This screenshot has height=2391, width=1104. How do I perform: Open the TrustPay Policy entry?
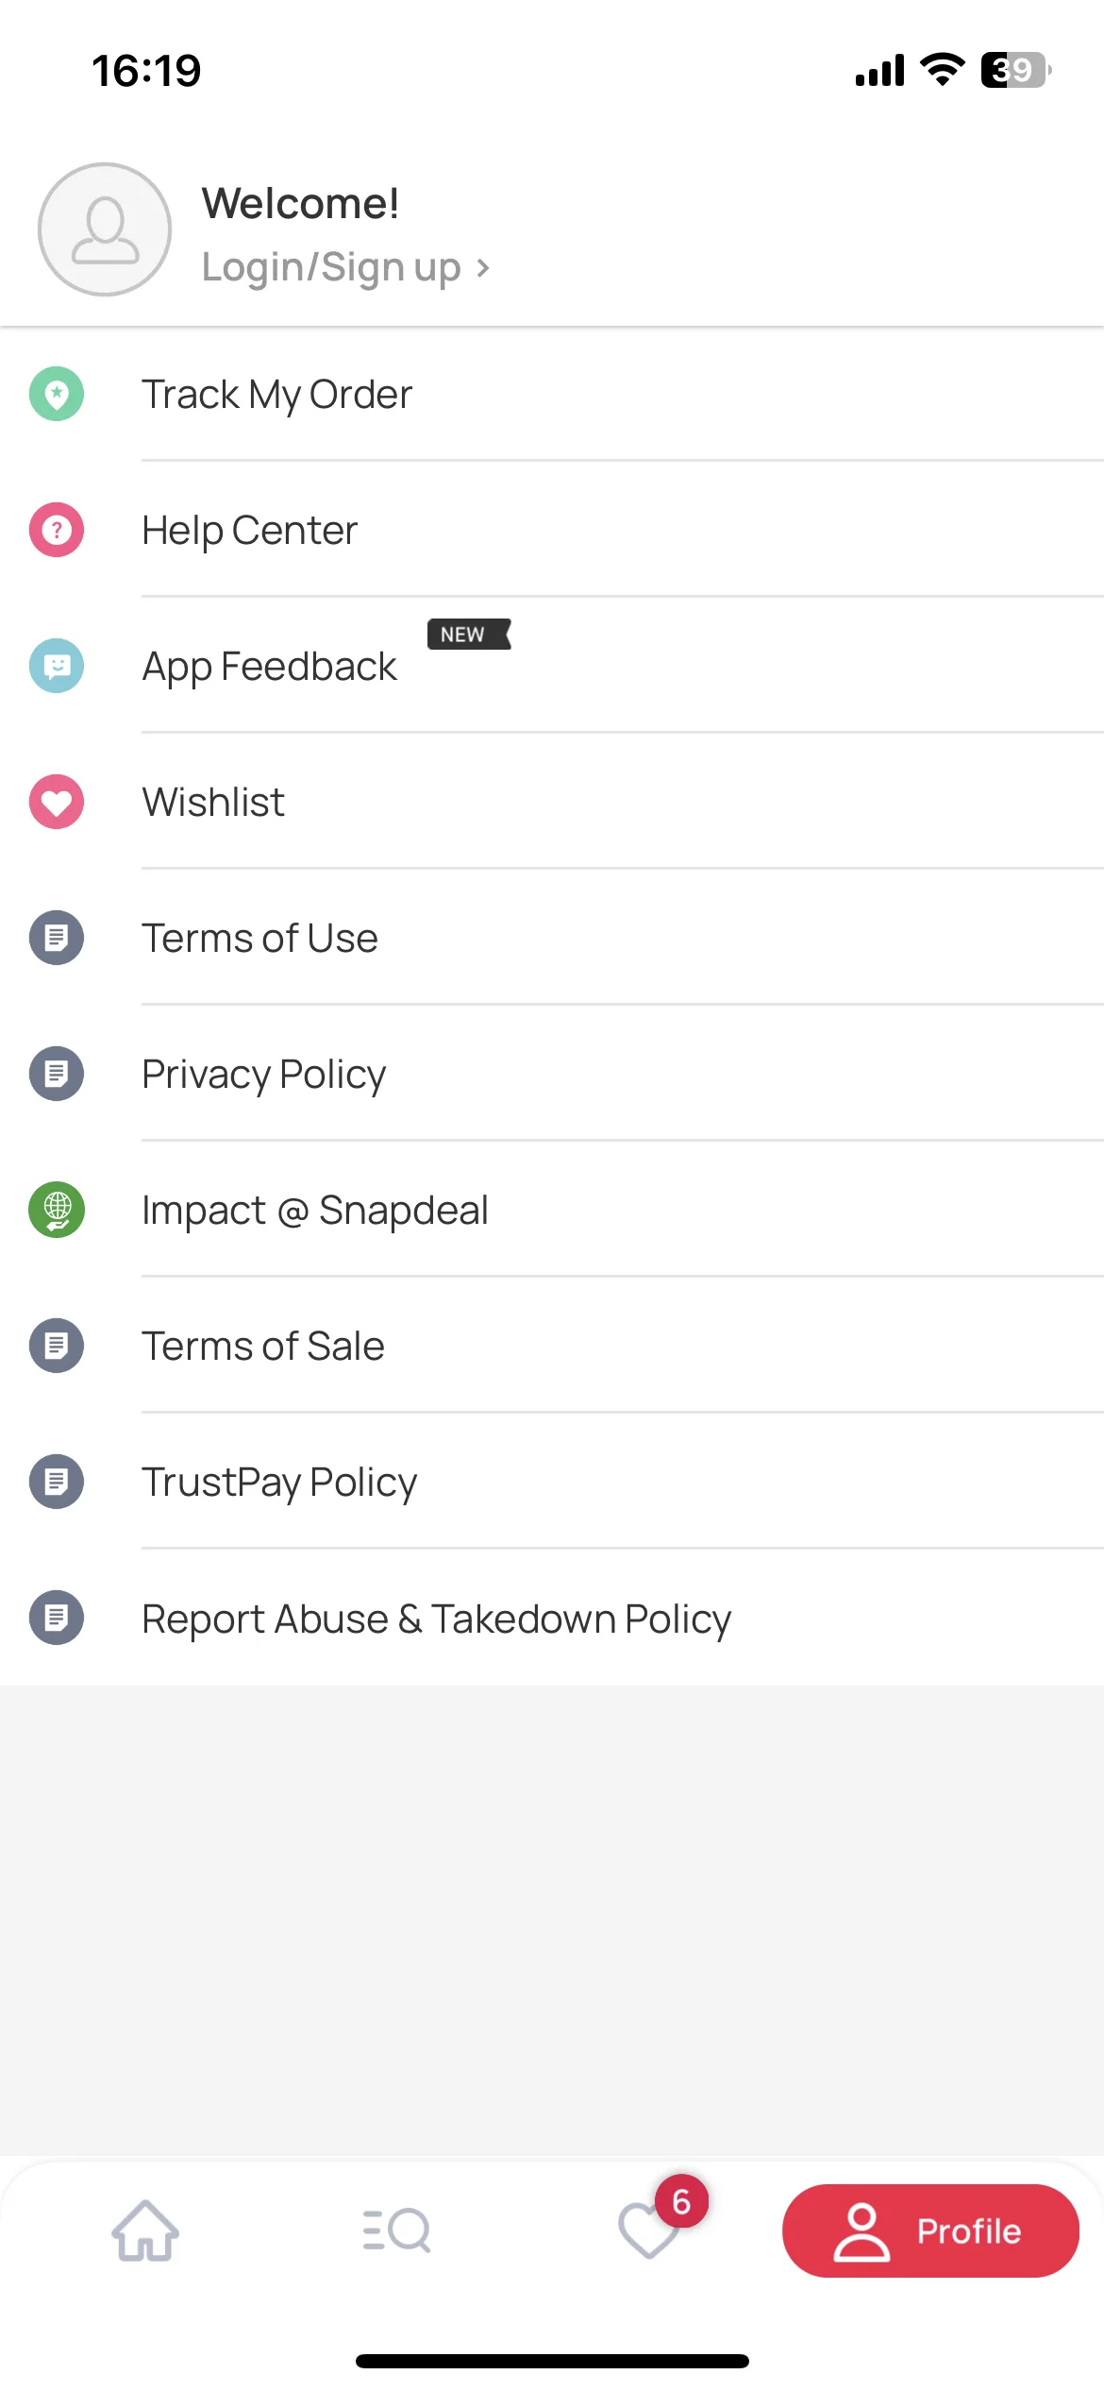552,1482
